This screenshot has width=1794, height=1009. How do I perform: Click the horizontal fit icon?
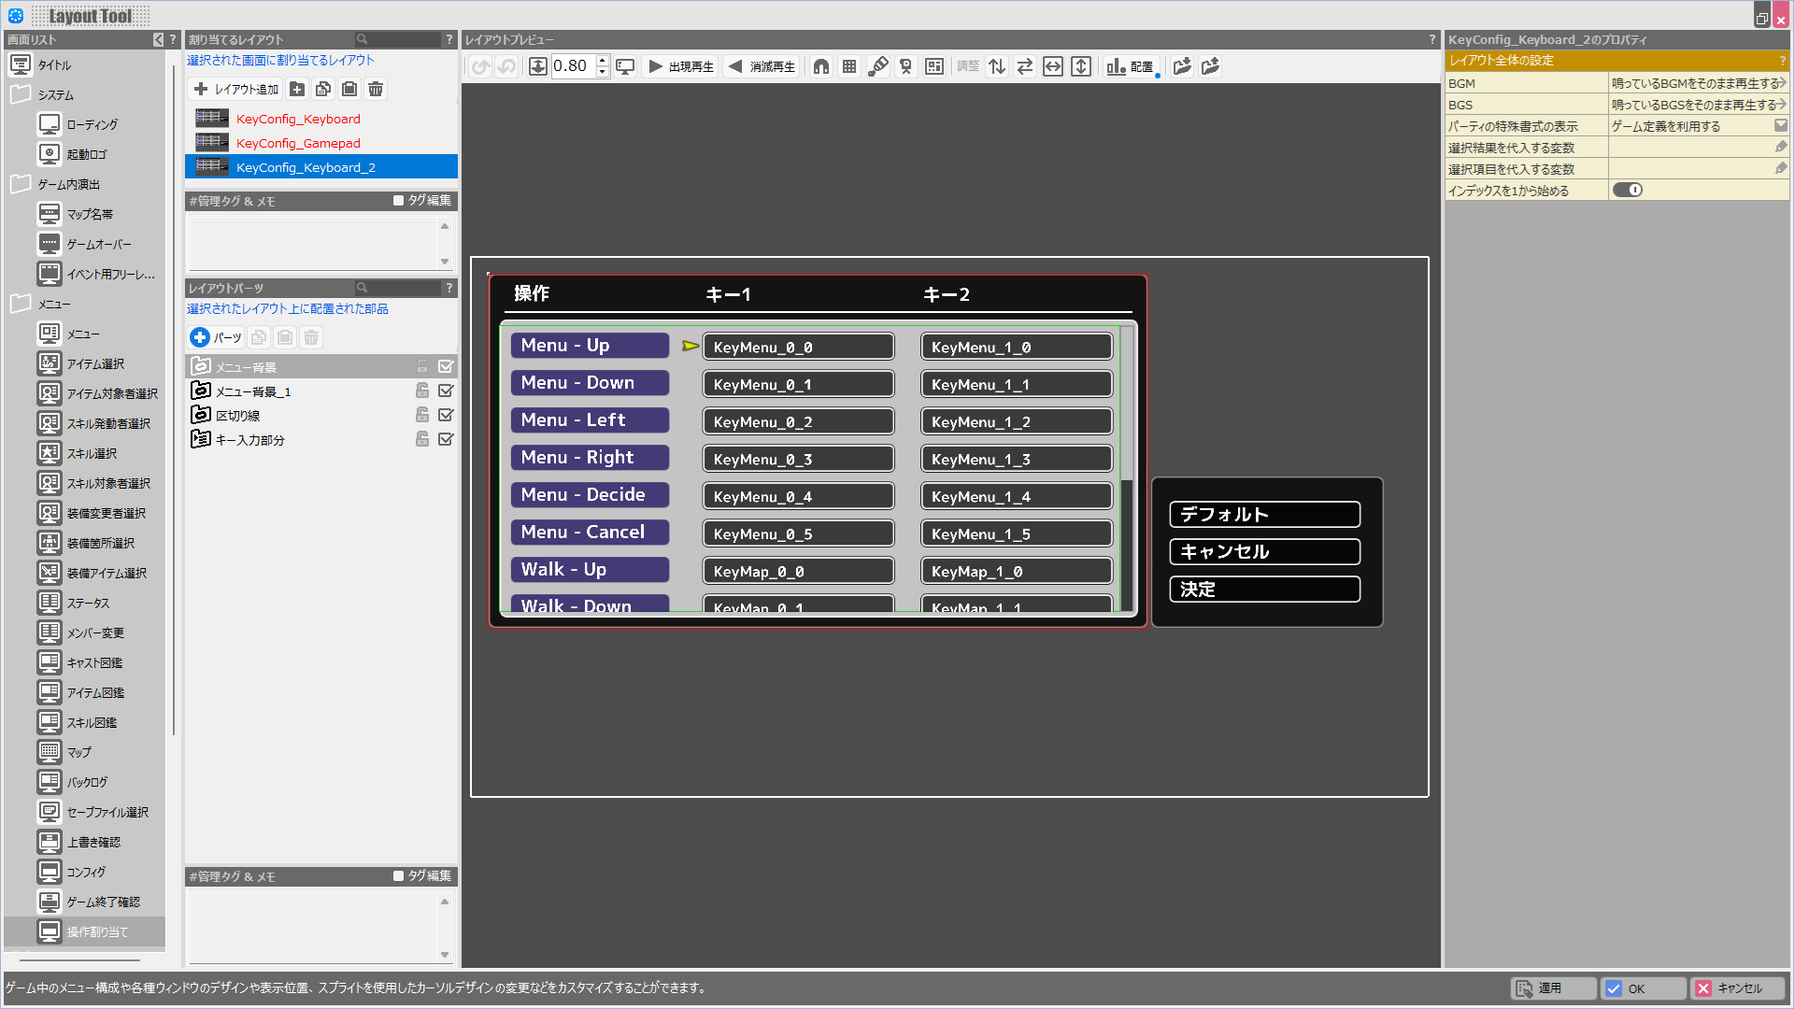click(x=1053, y=66)
